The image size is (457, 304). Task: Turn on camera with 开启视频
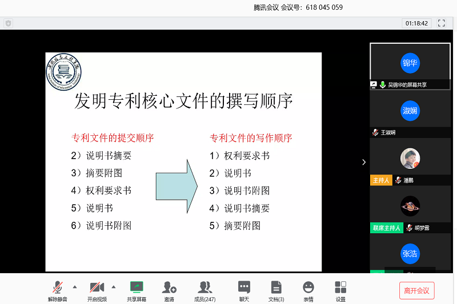97,287
